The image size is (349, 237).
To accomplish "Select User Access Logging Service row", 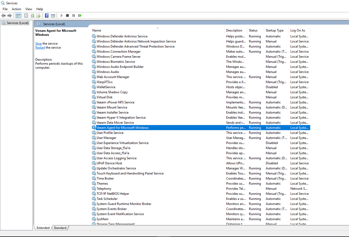I will point(201,158).
